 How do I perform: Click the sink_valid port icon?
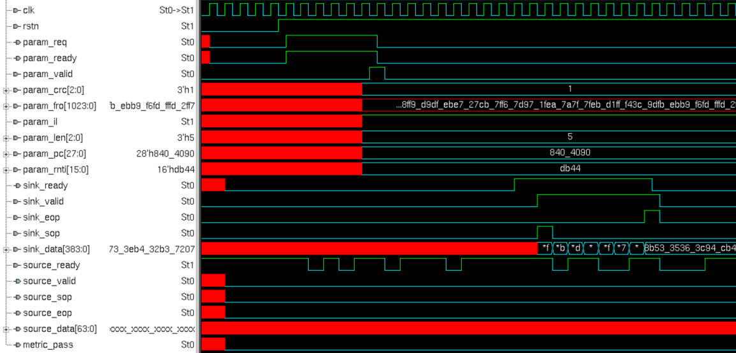(17, 201)
